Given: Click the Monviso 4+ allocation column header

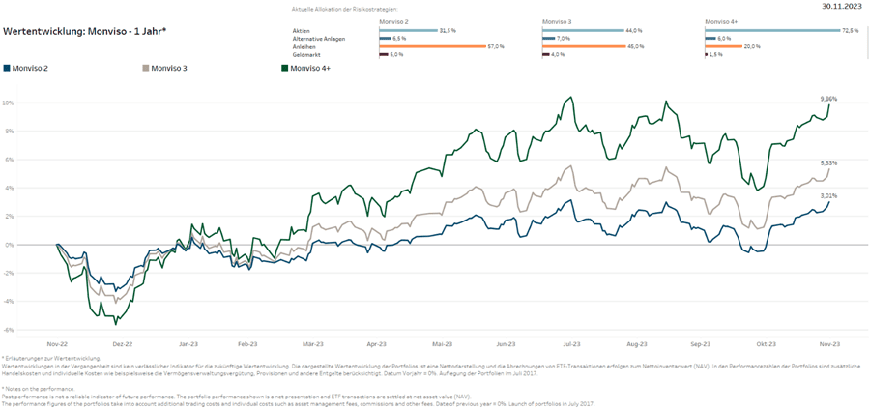Looking at the screenshot, I should pyautogui.click(x=720, y=21).
